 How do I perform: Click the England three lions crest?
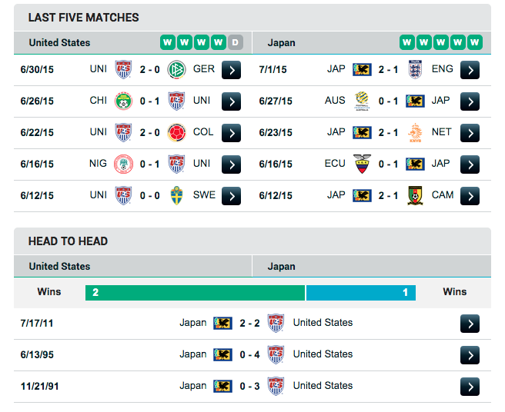[x=415, y=69]
